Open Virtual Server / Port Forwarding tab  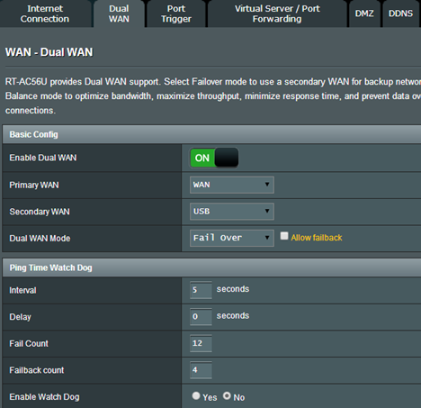point(277,14)
